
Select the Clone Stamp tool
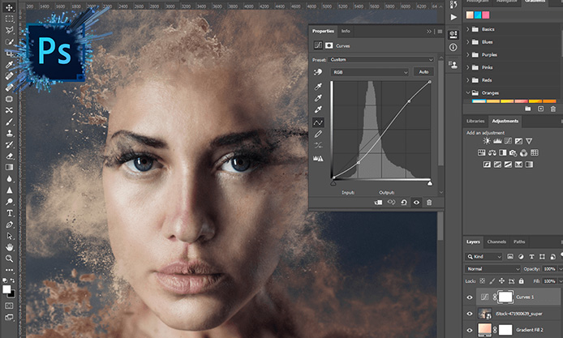(10, 133)
